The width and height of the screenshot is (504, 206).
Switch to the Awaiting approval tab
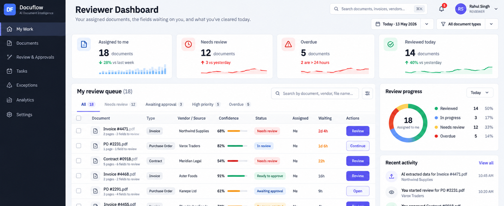[x=164, y=104]
